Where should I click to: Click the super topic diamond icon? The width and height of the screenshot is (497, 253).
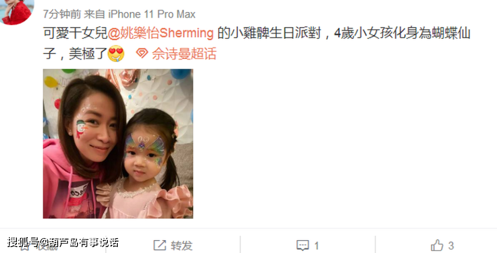point(142,53)
